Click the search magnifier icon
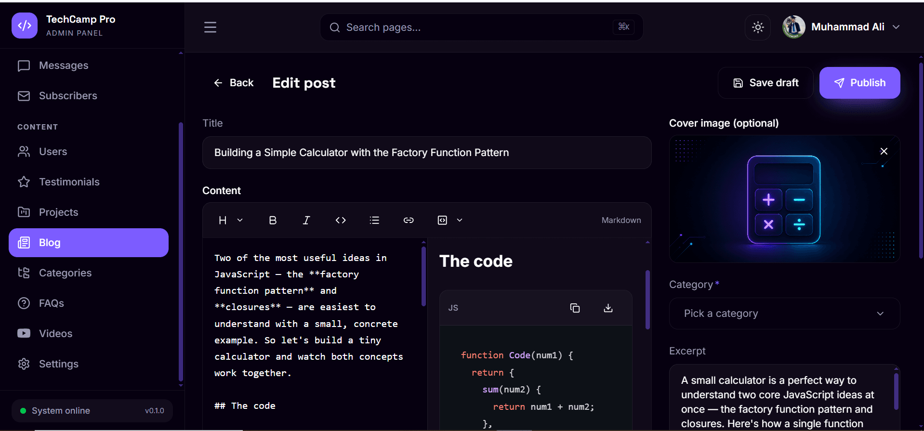 pos(335,27)
